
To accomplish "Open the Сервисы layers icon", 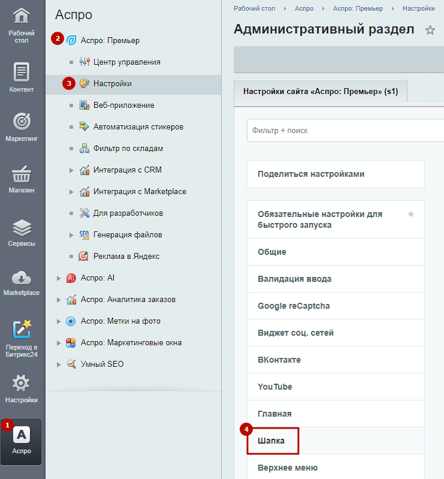I will click(x=22, y=228).
